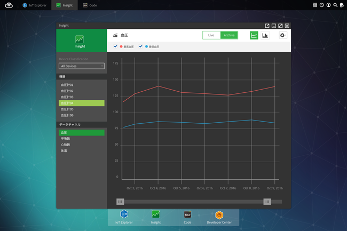This screenshot has width=347, height=231.
Task: Click the large Insight chart logo
Action: point(80,39)
